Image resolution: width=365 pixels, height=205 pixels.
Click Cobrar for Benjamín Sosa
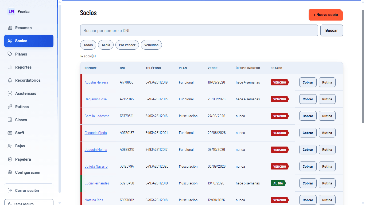308,99
